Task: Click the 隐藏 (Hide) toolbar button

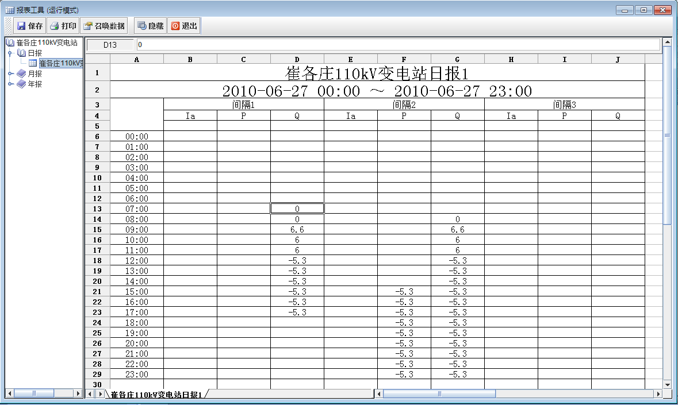Action: click(151, 26)
